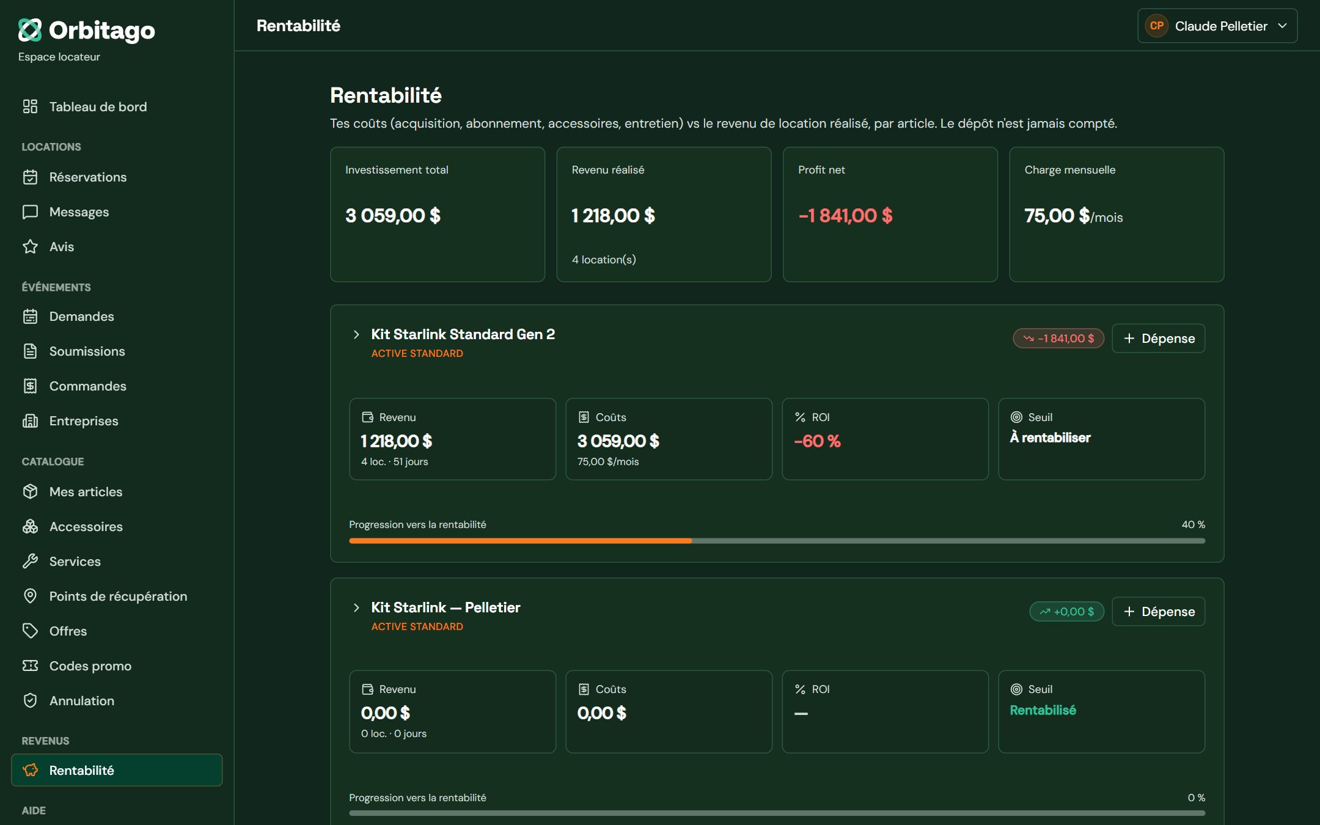The height and width of the screenshot is (825, 1320).
Task: Click the Espace locateur subtitle
Action: click(59, 57)
